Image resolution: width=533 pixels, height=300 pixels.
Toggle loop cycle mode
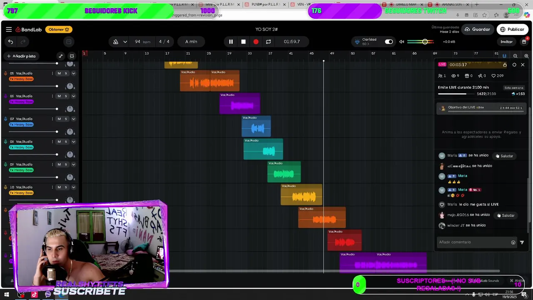coord(268,42)
